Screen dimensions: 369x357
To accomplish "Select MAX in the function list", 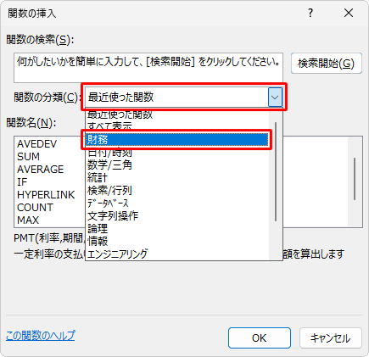I will tap(28, 220).
